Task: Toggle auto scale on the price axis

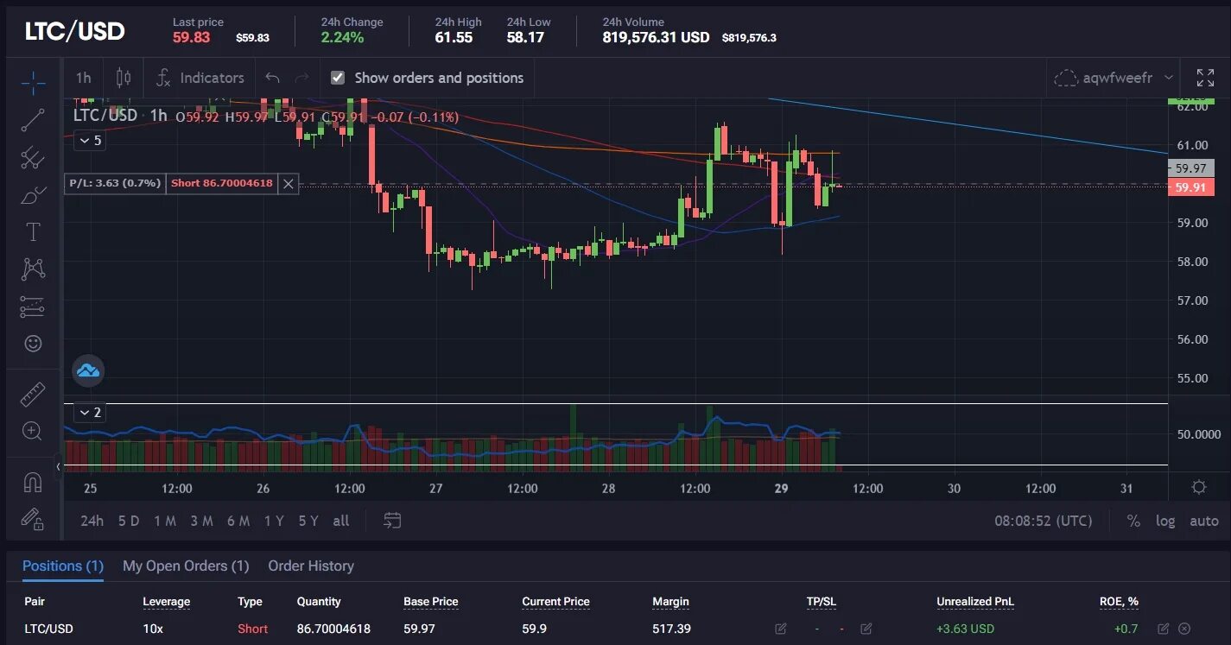Action: tap(1203, 521)
